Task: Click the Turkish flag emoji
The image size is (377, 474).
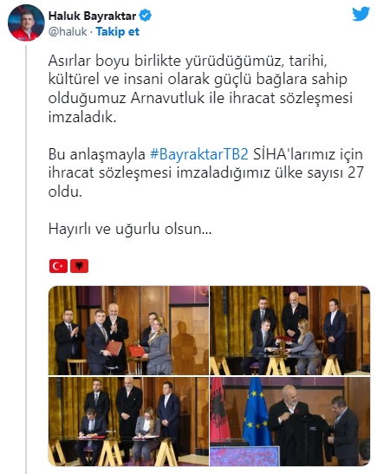Action: [x=58, y=266]
